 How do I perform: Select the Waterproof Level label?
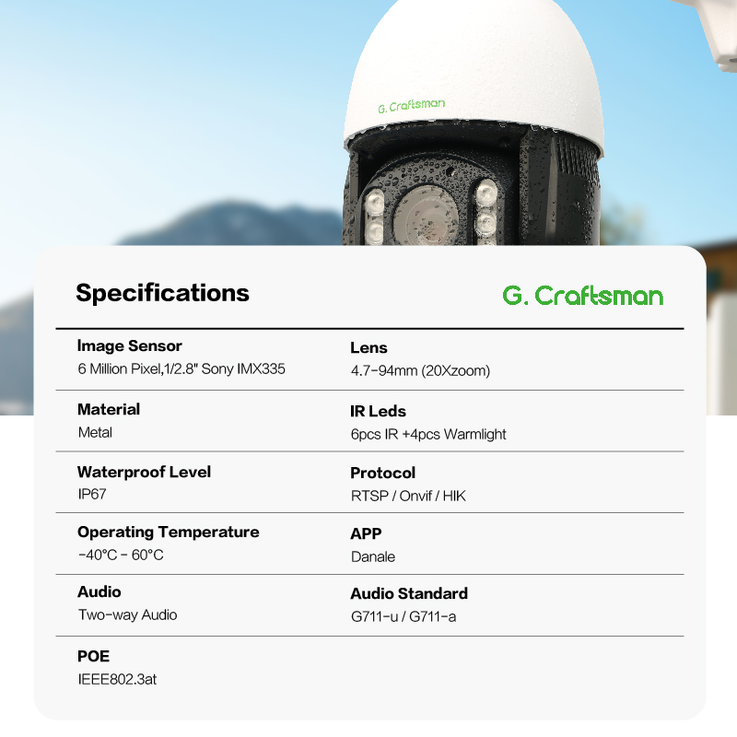(144, 472)
